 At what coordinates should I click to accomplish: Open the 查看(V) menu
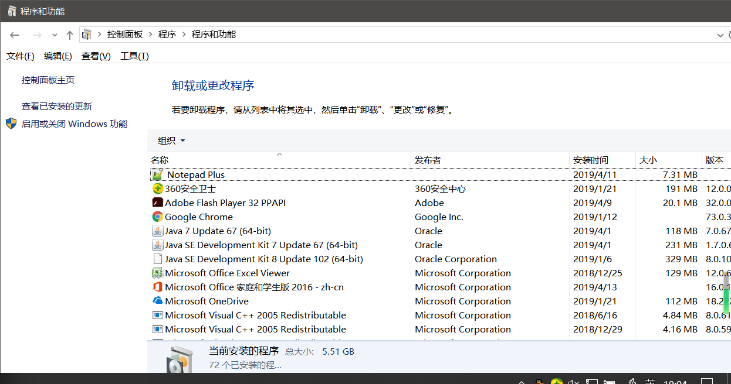coord(96,56)
